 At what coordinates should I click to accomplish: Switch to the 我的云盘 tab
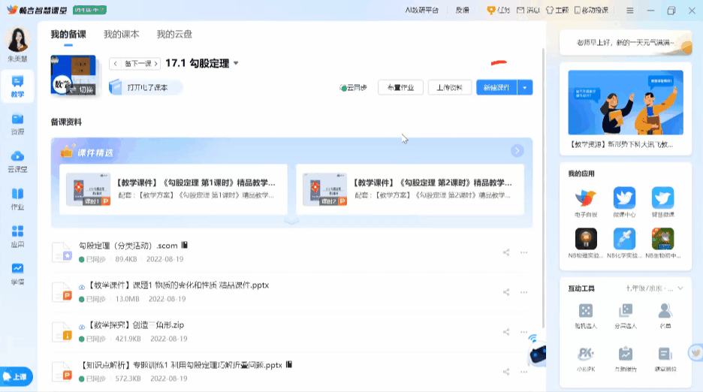(174, 35)
